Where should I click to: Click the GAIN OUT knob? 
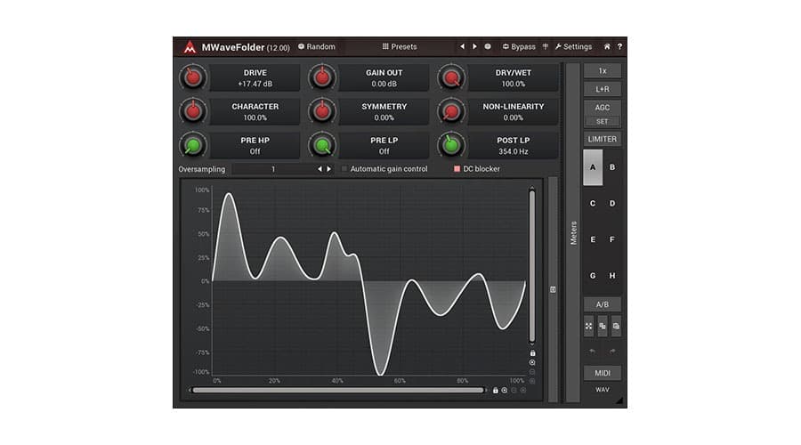tap(322, 77)
